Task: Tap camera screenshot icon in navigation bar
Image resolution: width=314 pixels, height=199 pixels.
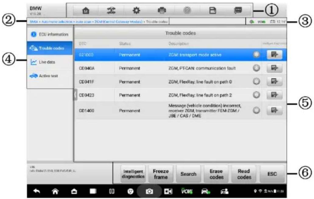Action: coord(149,192)
